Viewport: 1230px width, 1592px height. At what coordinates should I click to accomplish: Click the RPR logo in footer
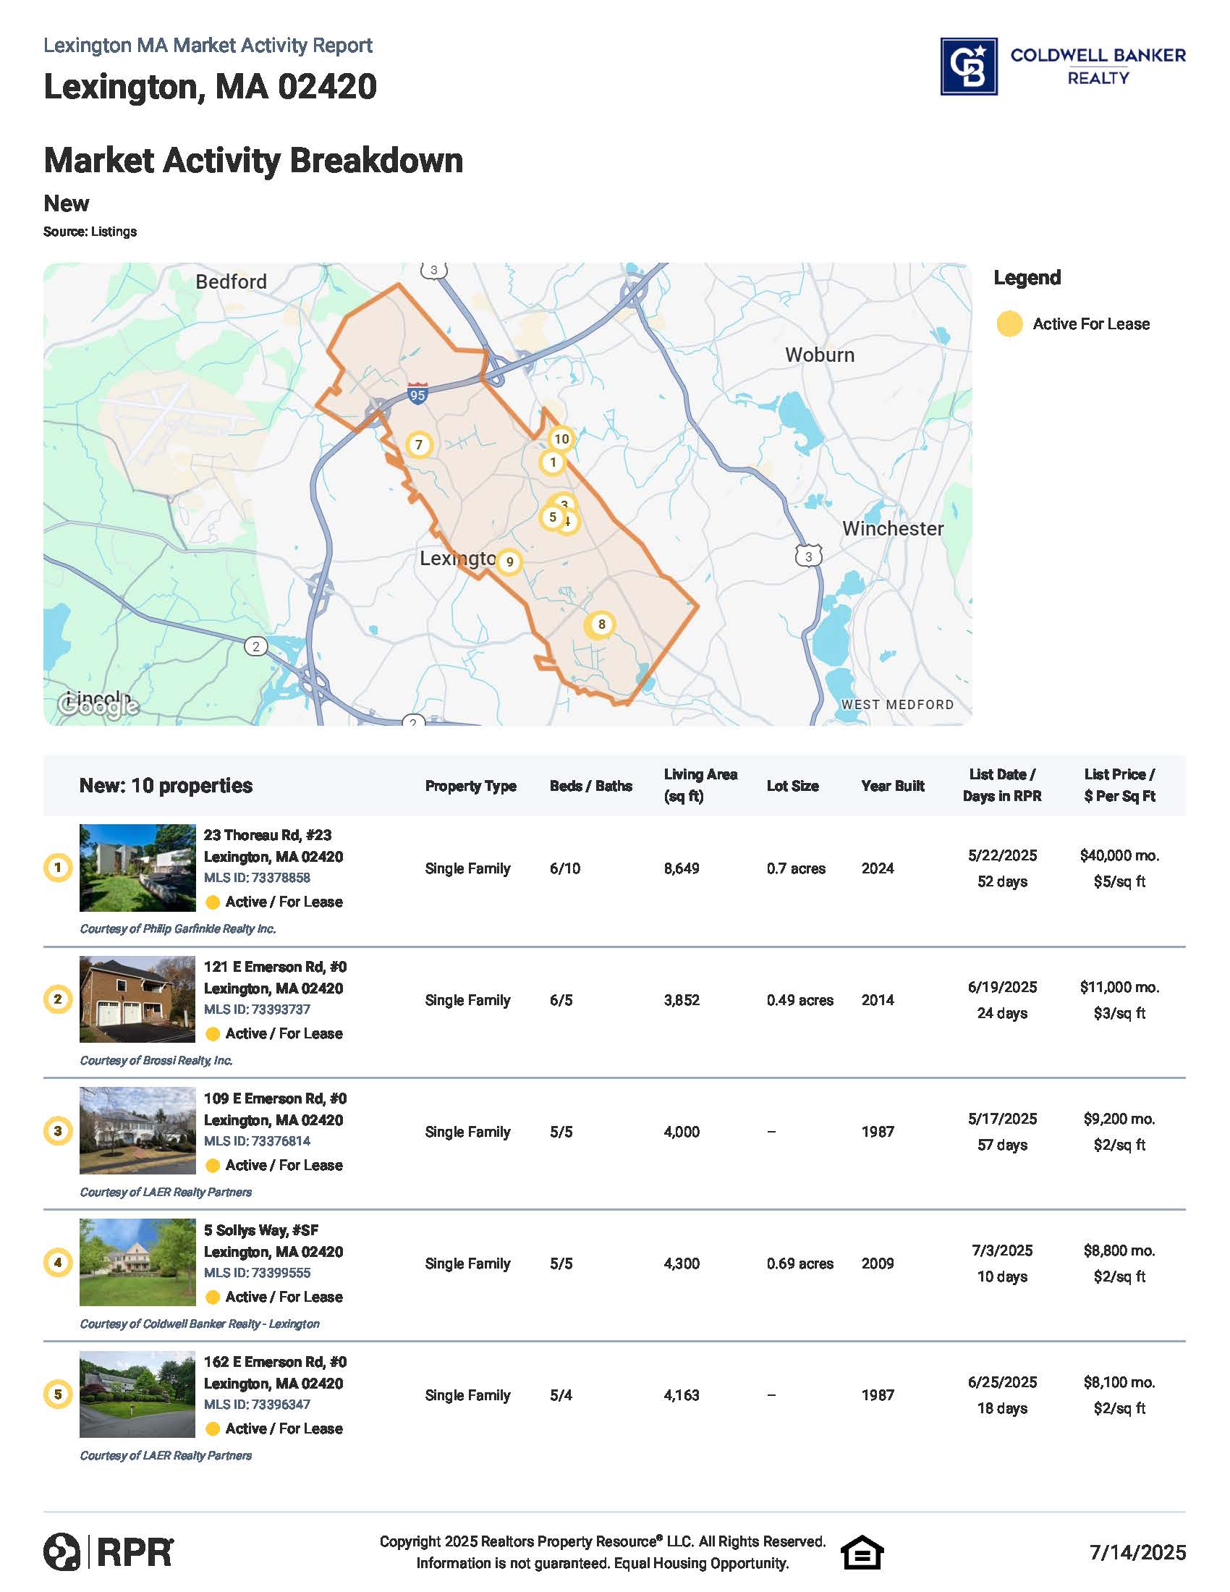pos(109,1551)
